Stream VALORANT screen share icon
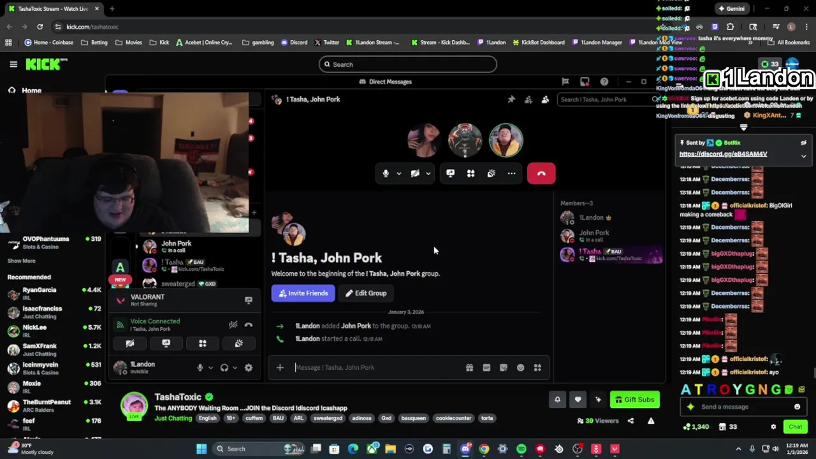Image resolution: width=816 pixels, height=459 pixels. [x=249, y=300]
